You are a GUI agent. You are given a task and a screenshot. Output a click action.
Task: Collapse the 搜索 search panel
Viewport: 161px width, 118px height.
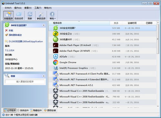44,76
